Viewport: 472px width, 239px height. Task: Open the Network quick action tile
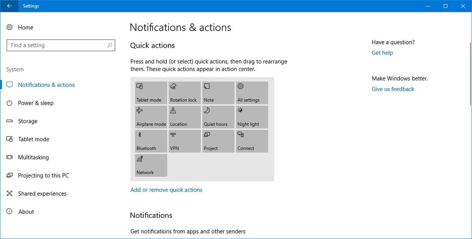coord(151,165)
